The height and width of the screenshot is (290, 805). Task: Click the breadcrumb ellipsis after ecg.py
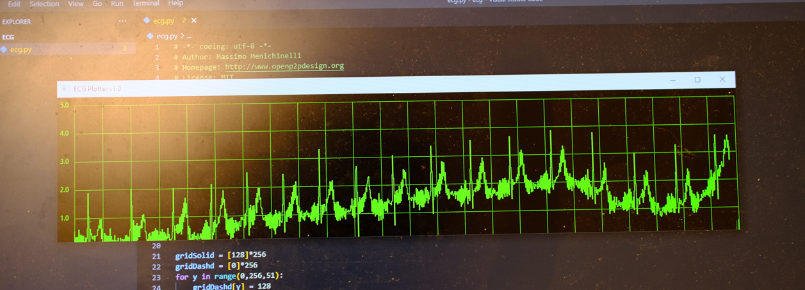[189, 37]
